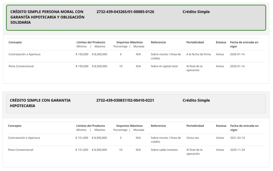Select the 2025-11-24 effective date cell
This screenshot has height=171, width=273.
237,150
